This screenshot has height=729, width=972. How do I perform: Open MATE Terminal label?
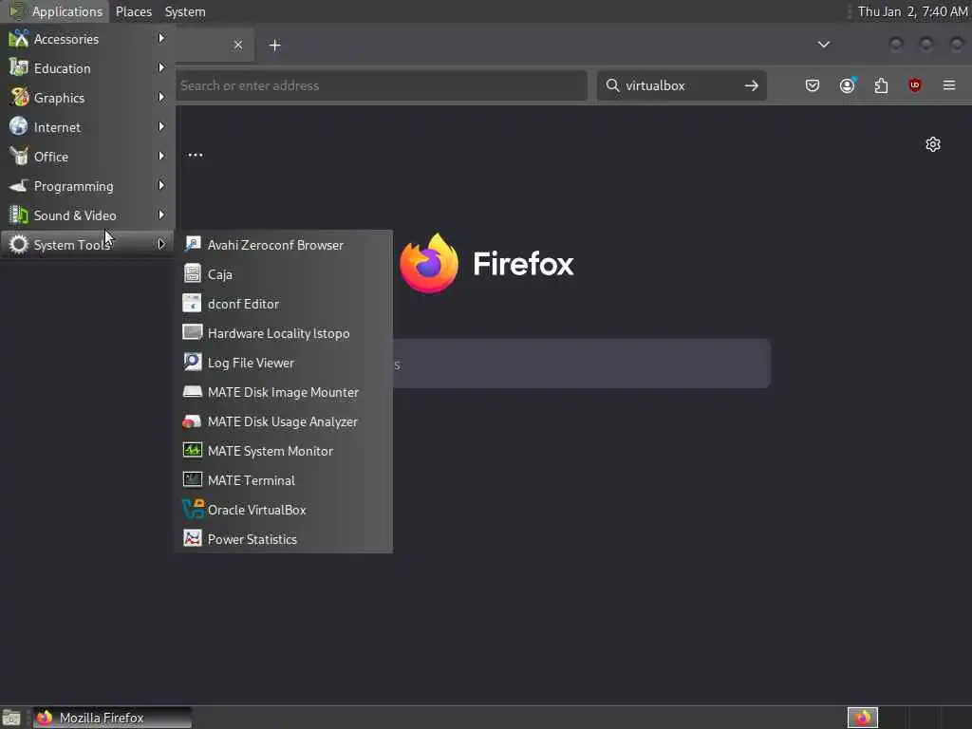click(251, 480)
